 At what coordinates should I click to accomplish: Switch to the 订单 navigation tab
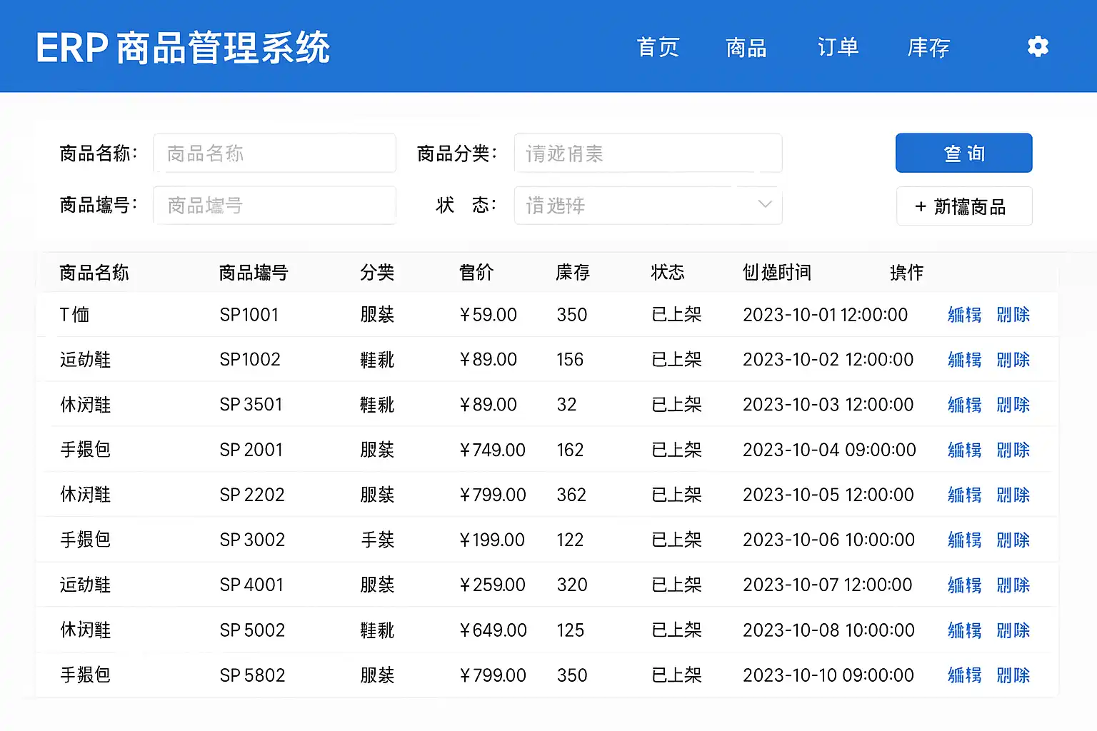[838, 48]
